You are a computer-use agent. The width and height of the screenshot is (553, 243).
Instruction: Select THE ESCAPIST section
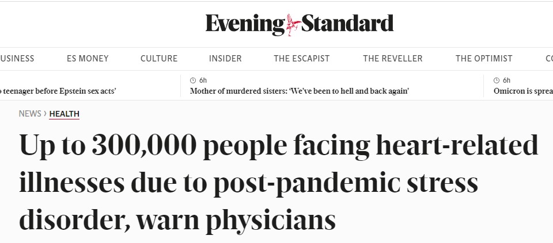[x=301, y=59]
